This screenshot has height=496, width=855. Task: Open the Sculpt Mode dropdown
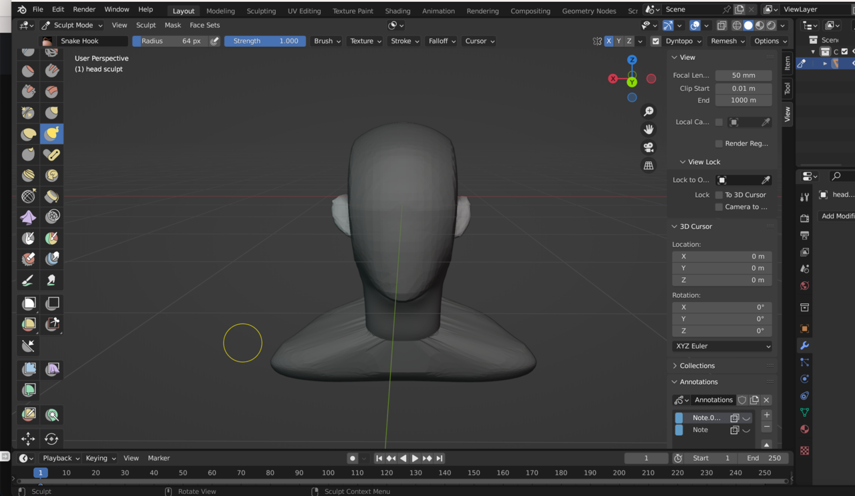72,25
